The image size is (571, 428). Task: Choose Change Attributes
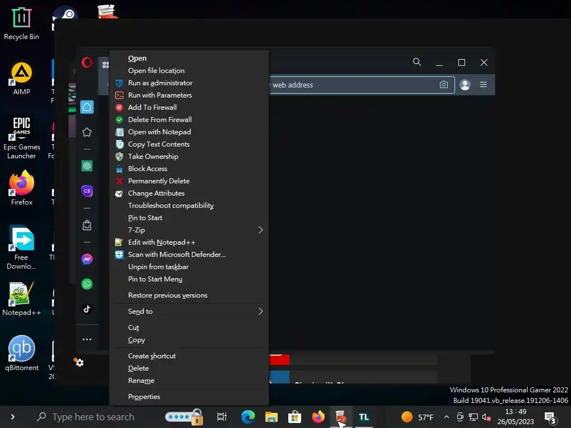point(188,193)
